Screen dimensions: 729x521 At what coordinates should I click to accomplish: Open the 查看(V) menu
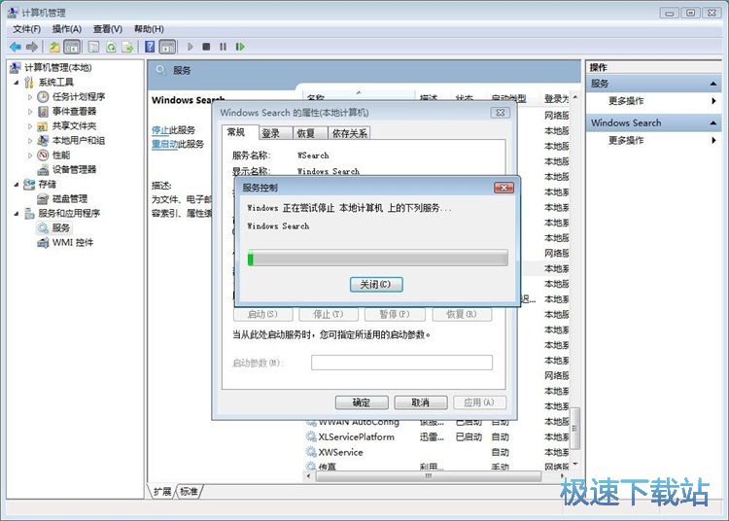click(x=108, y=29)
